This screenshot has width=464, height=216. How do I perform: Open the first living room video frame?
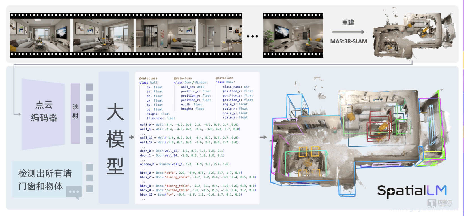click(40, 35)
